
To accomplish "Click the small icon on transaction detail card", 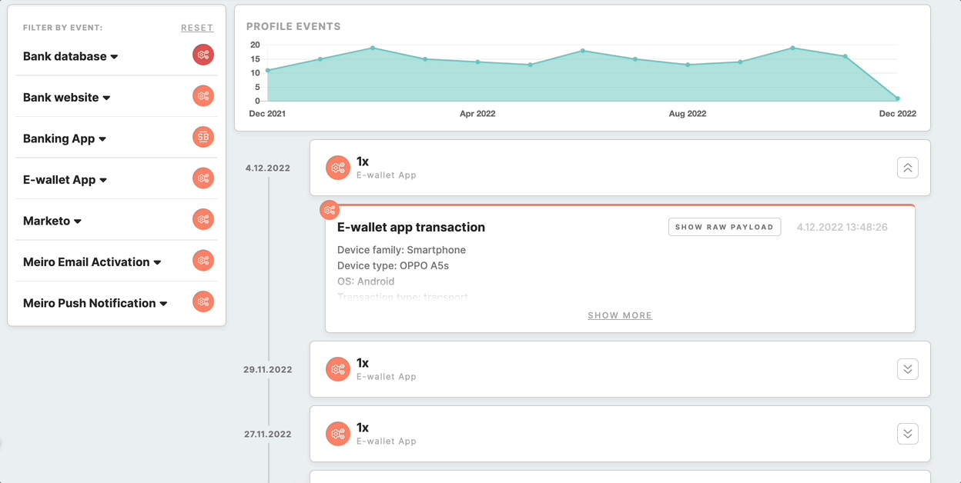I will (330, 209).
